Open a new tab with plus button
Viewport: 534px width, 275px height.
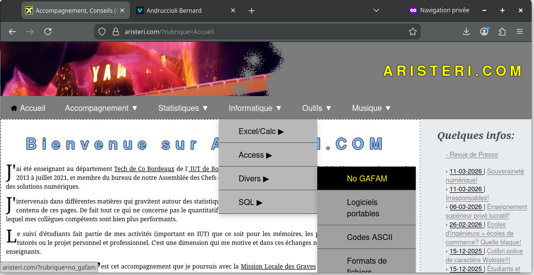(251, 10)
